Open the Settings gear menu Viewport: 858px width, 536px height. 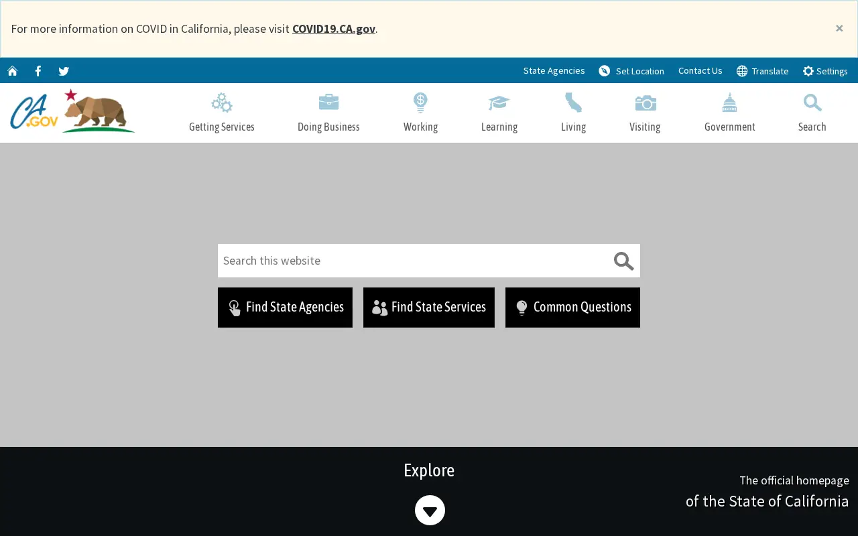tap(825, 71)
